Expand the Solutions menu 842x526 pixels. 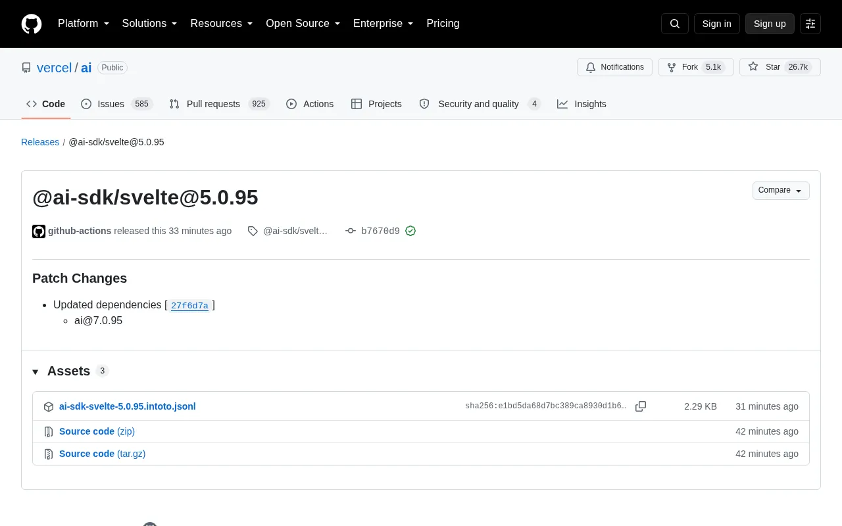pos(150,24)
